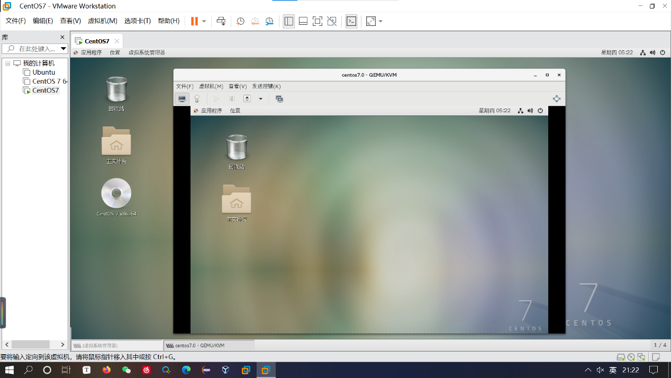
Task: Open outer desktop 位置 menu
Action: click(x=115, y=52)
